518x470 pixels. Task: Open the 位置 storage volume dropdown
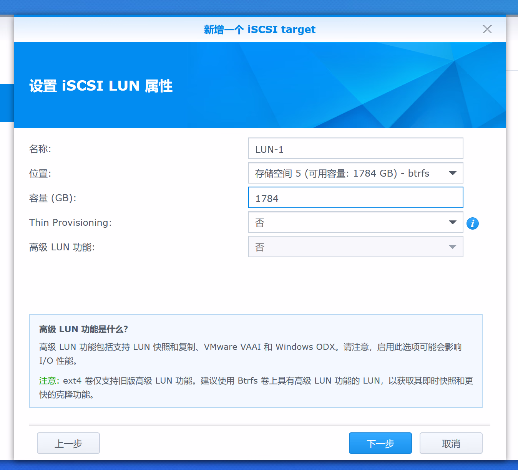tap(355, 173)
